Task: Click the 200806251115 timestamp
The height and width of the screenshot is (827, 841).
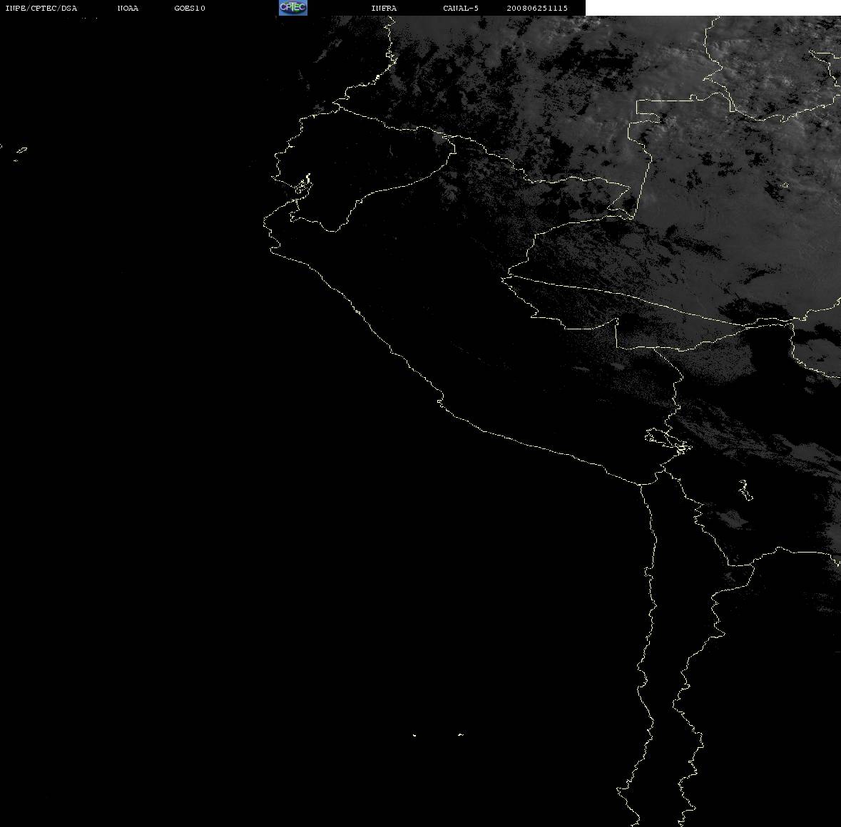Action: click(x=537, y=8)
